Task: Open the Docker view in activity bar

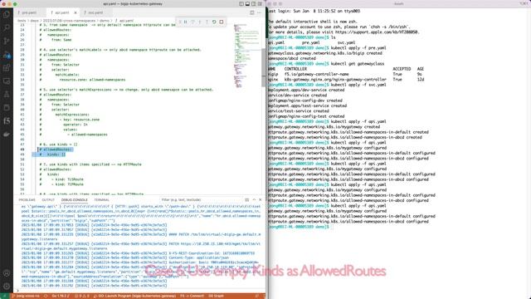Action: coord(7,135)
